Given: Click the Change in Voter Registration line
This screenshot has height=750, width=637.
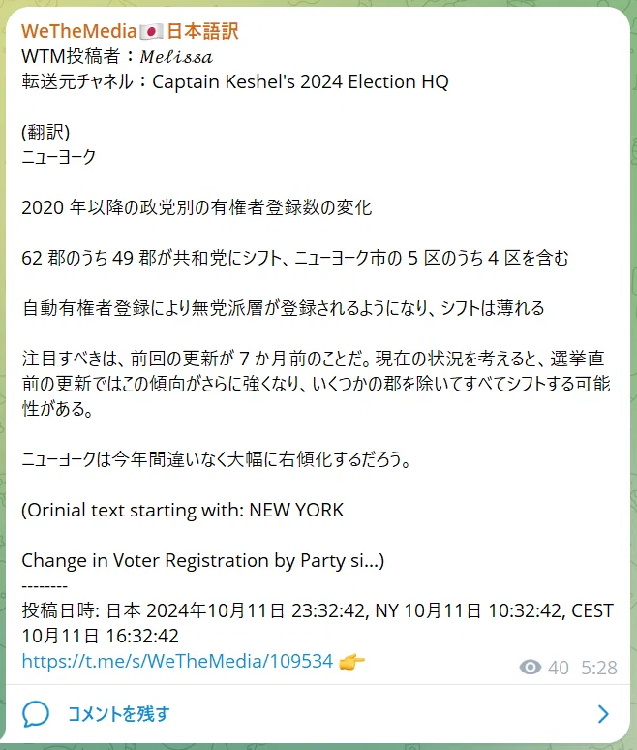Looking at the screenshot, I should pyautogui.click(x=203, y=561).
